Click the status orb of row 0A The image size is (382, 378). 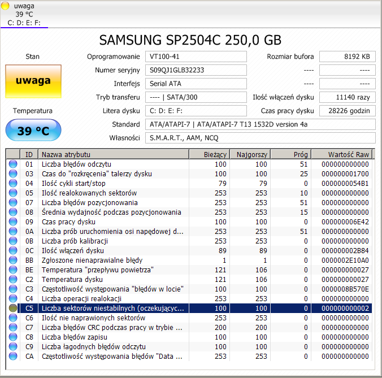tap(13, 231)
